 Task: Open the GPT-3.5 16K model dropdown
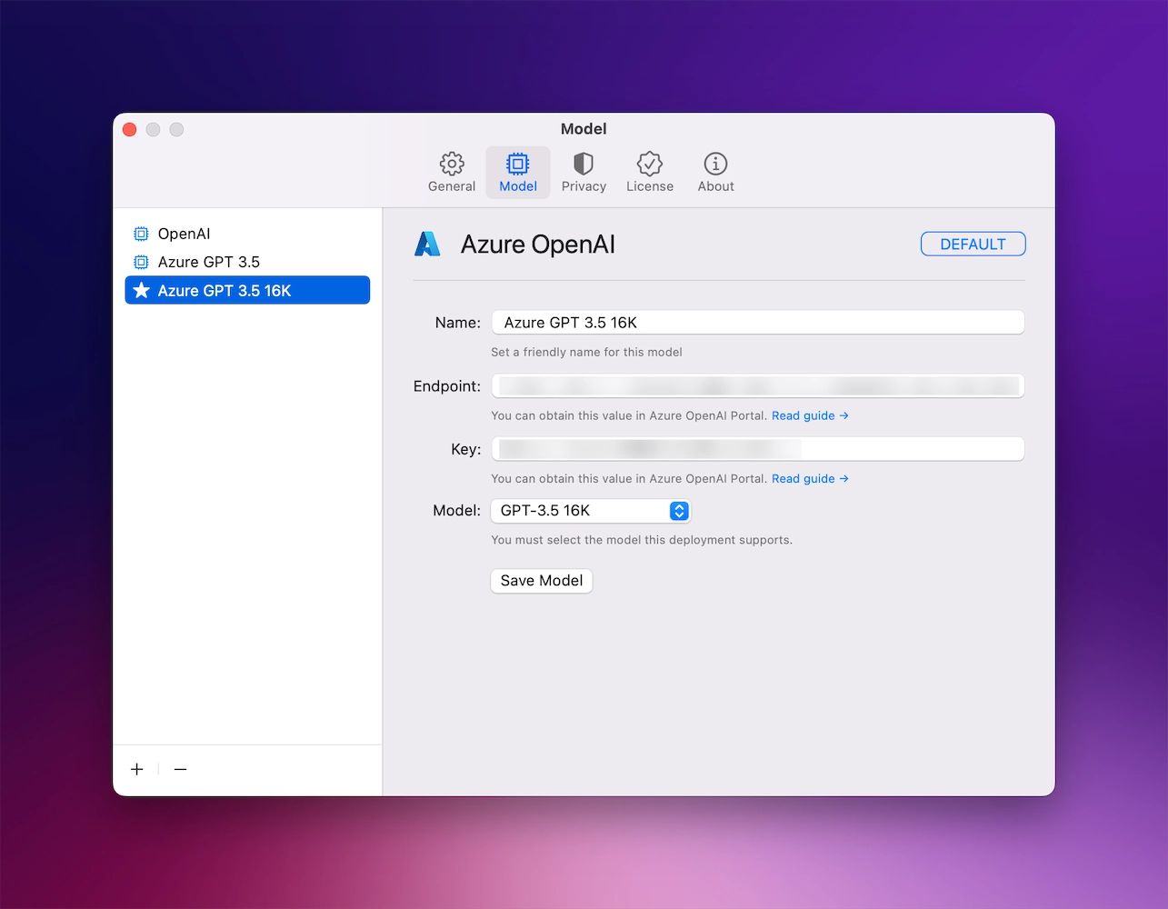(x=590, y=511)
